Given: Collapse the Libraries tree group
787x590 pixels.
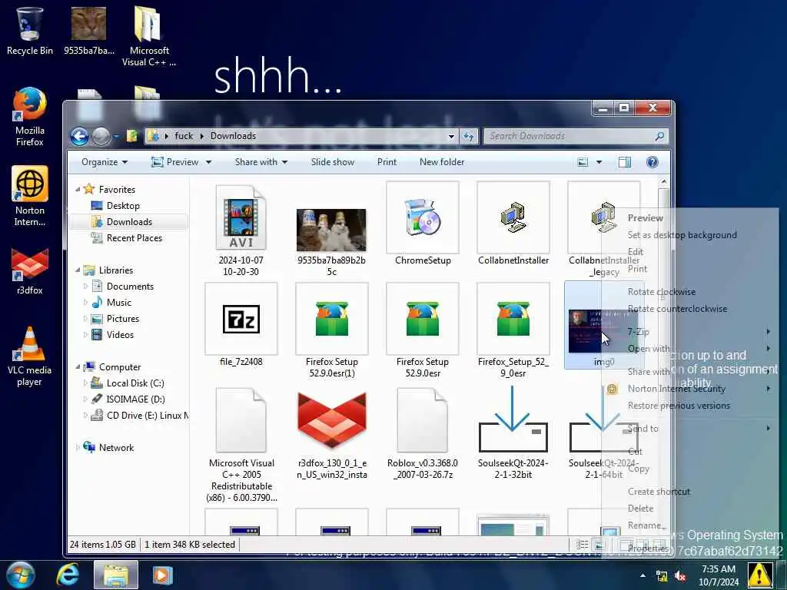Looking at the screenshot, I should [x=78, y=270].
